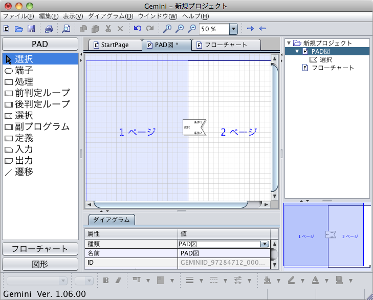373x300 pixels.
Task: Open the zoom percentage dropdown arrow
Action: [234, 29]
